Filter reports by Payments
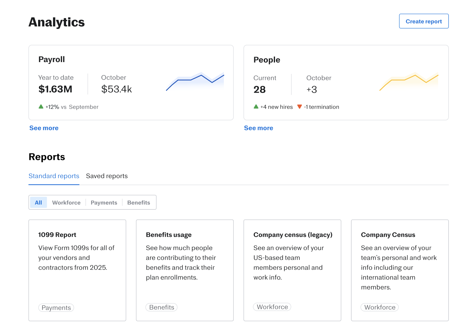The width and height of the screenshot is (470, 329). click(x=104, y=203)
